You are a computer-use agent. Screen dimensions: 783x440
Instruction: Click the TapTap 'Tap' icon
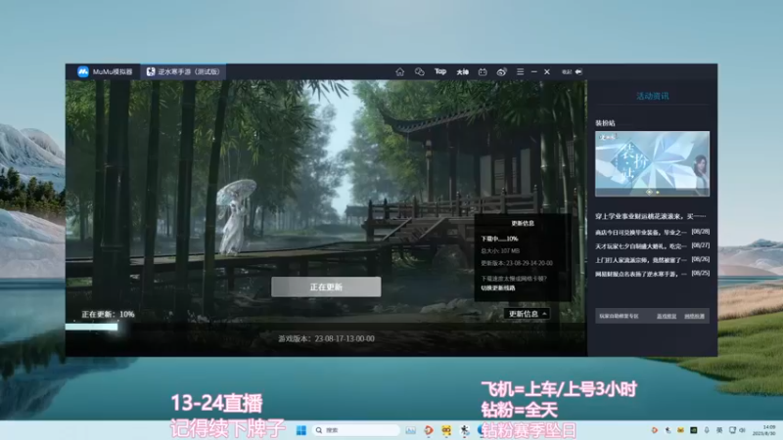coord(439,71)
